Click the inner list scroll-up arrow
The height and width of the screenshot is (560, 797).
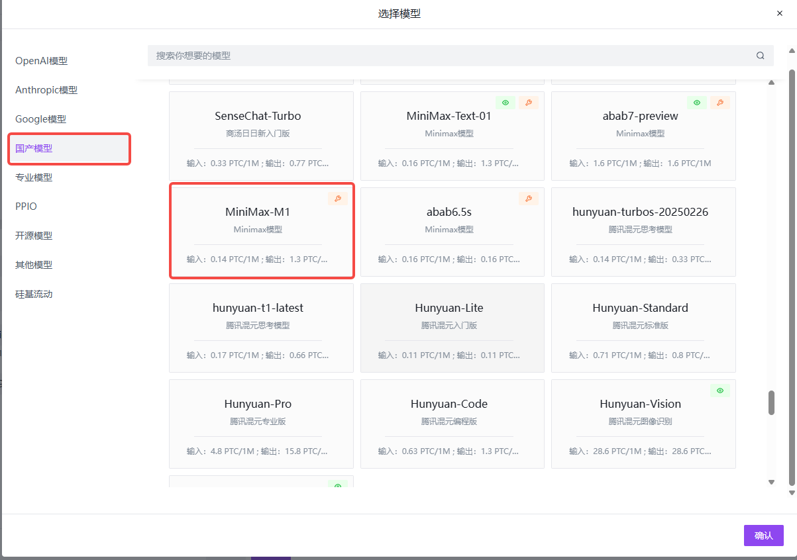coord(771,82)
